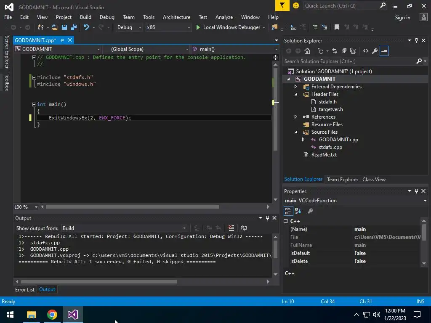Image resolution: width=431 pixels, height=323 pixels.
Task: Click the View Code icon in Solution Explorer
Action: coord(366,51)
